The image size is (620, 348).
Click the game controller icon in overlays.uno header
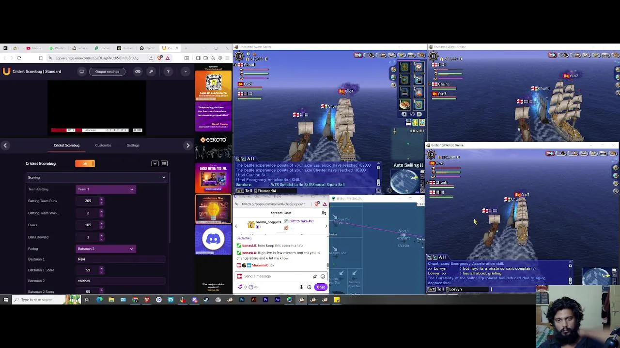(x=138, y=72)
